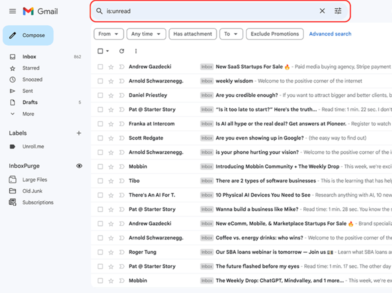Click the refresh icon above the email list
The height and width of the screenshot is (293, 392).
[121, 51]
